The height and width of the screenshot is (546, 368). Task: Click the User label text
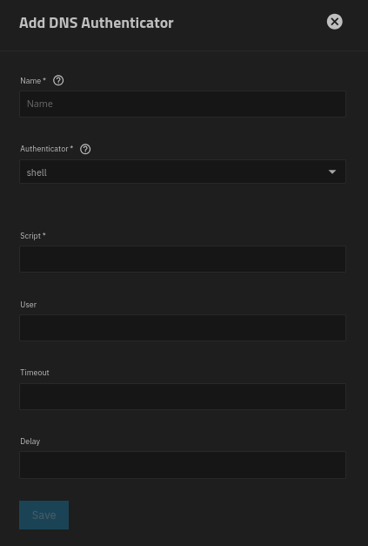click(28, 304)
